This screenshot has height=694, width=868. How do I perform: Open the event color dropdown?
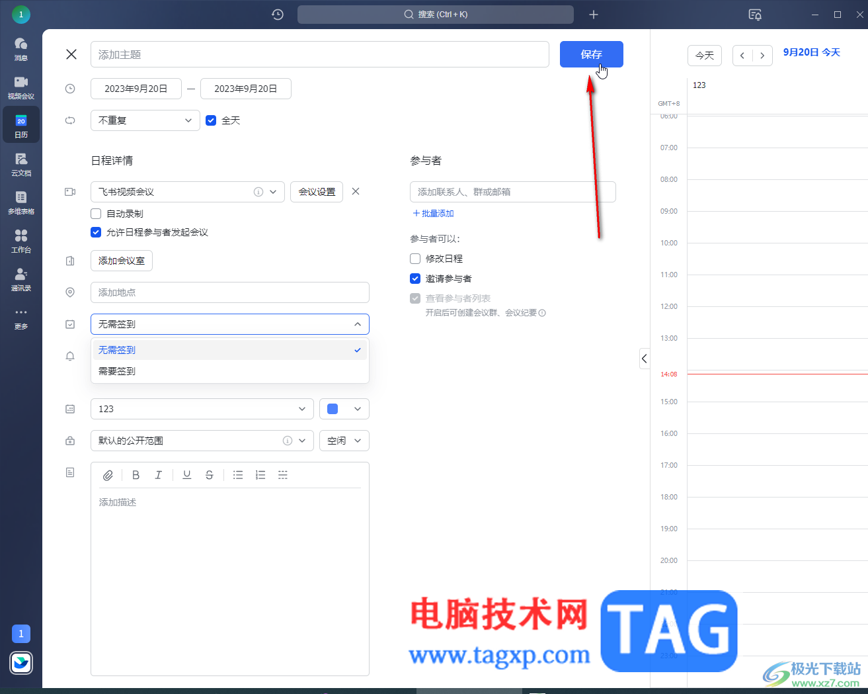pyautogui.click(x=344, y=409)
